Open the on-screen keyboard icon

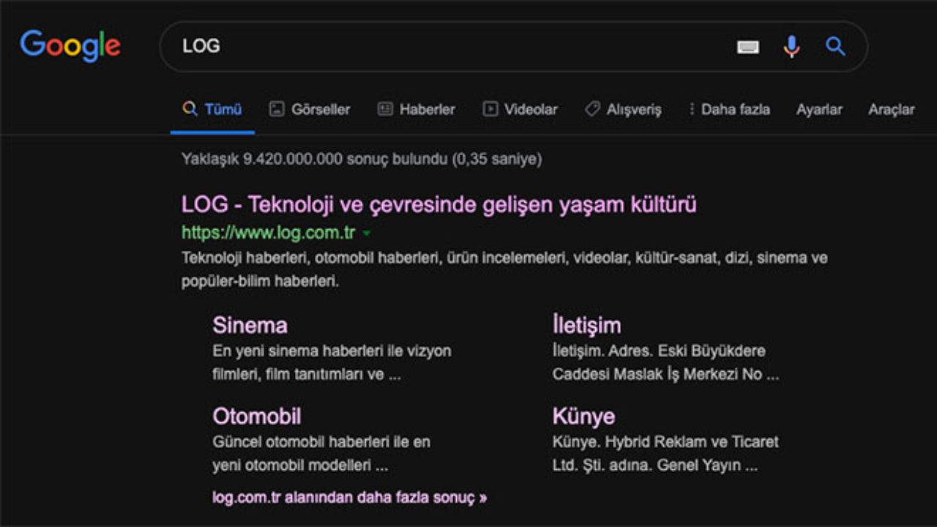point(747,47)
